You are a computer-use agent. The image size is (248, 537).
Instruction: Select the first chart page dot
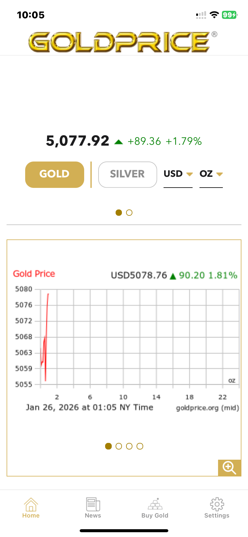click(x=108, y=446)
